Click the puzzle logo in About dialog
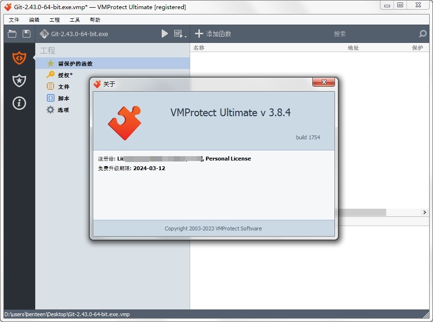Image resolution: width=433 pixels, height=322 pixels. (x=125, y=123)
